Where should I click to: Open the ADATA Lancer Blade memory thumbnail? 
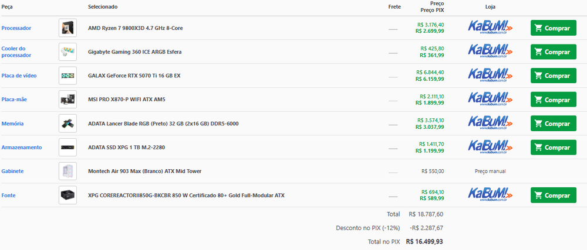pyautogui.click(x=68, y=124)
